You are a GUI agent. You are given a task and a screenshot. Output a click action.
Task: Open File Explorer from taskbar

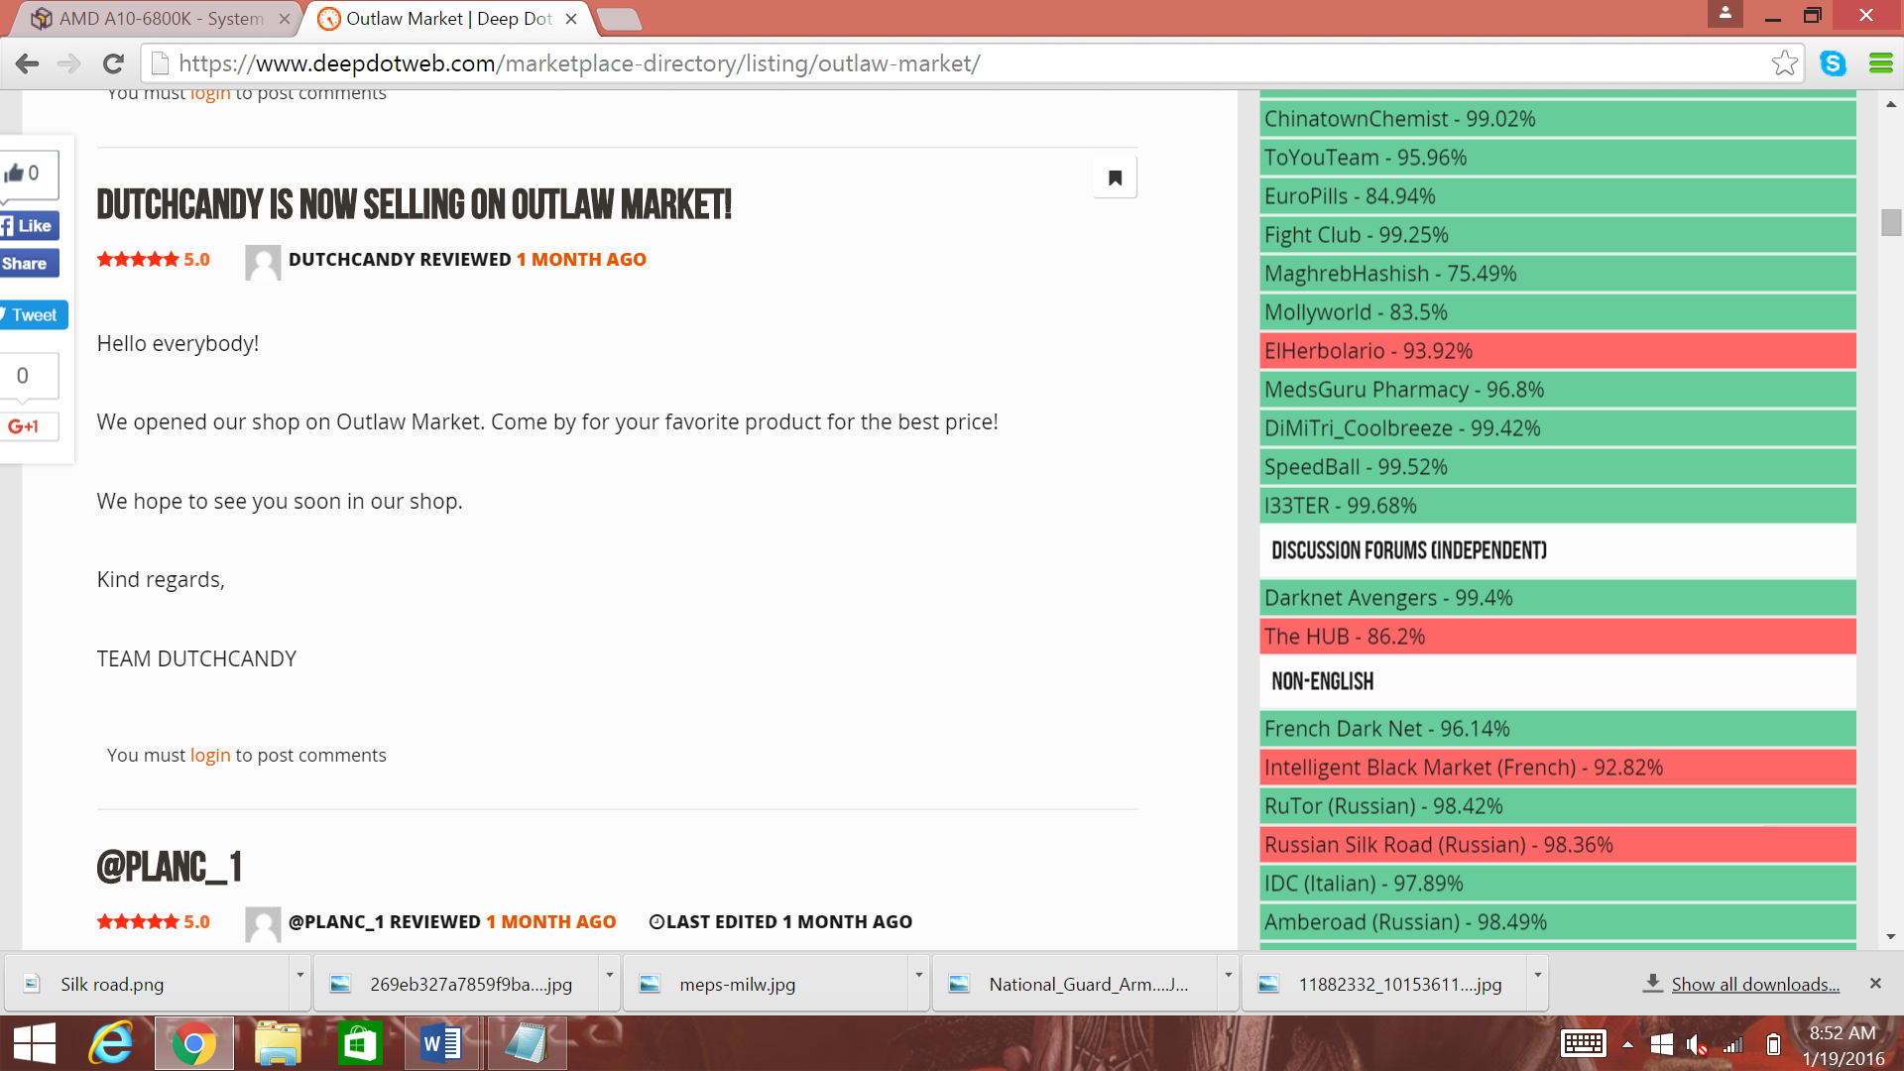coord(278,1043)
